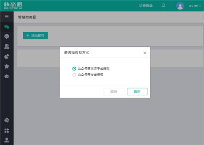The width and height of the screenshot is (204, 145).
Task: Click the notification bell icon
Action: point(163,6)
